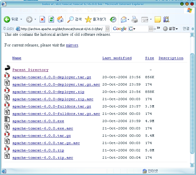This screenshot has width=196, height=175.
Task: Click archive icon beside deployer.zip
Action: [x=7, y=90]
